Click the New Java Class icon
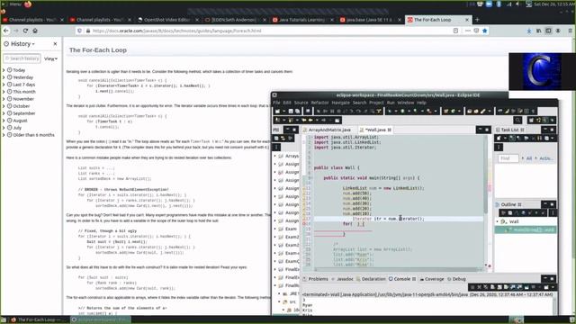 click(x=453, y=111)
